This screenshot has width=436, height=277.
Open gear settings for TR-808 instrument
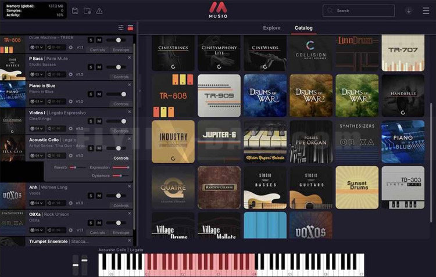(70, 48)
